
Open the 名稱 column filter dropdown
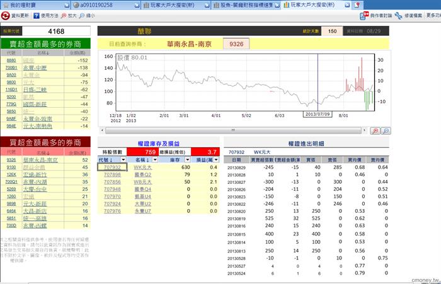pyautogui.click(x=155, y=160)
